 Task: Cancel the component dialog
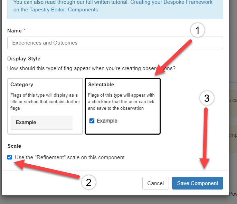155,183
